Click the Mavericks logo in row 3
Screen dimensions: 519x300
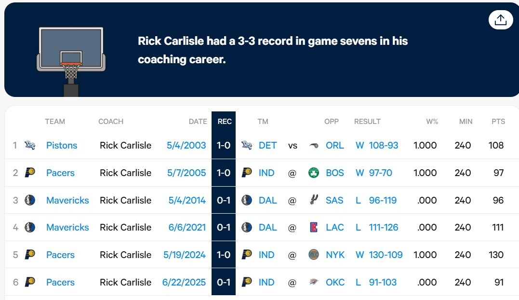(30, 200)
